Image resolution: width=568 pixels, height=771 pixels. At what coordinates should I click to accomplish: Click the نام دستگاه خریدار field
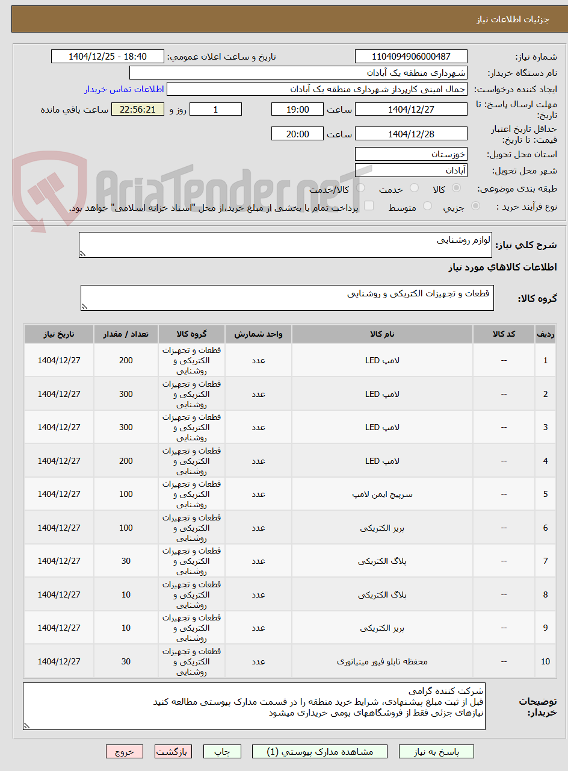[298, 73]
